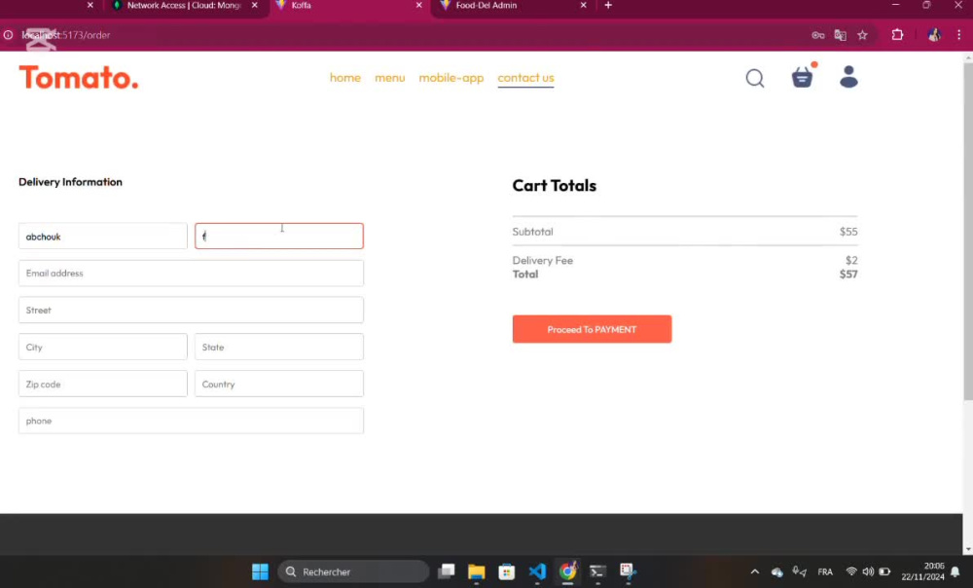Click the Total $57 amount
Image resolution: width=973 pixels, height=588 pixels.
pyautogui.click(x=848, y=274)
